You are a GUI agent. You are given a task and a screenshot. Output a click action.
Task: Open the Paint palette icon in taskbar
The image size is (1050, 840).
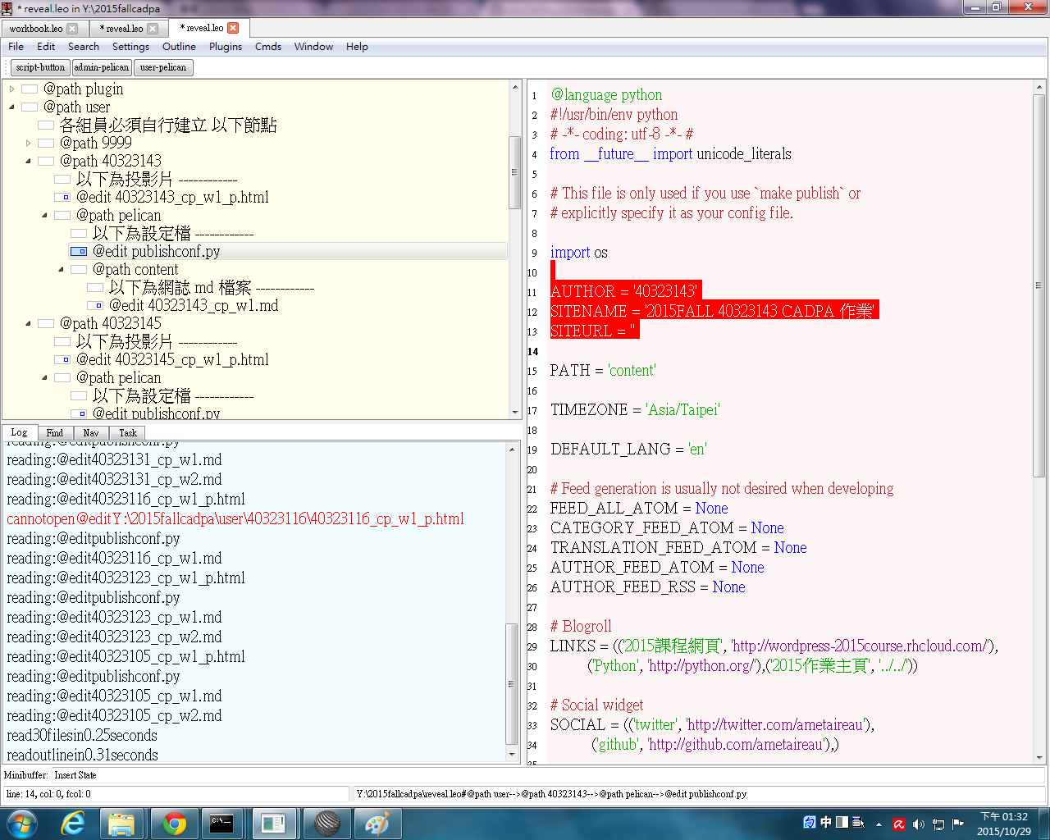pyautogui.click(x=377, y=823)
